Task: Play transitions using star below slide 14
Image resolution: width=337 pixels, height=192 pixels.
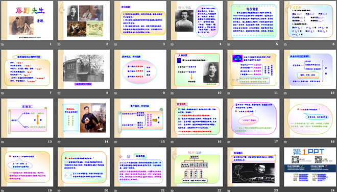Action: pyautogui.click(x=59, y=142)
